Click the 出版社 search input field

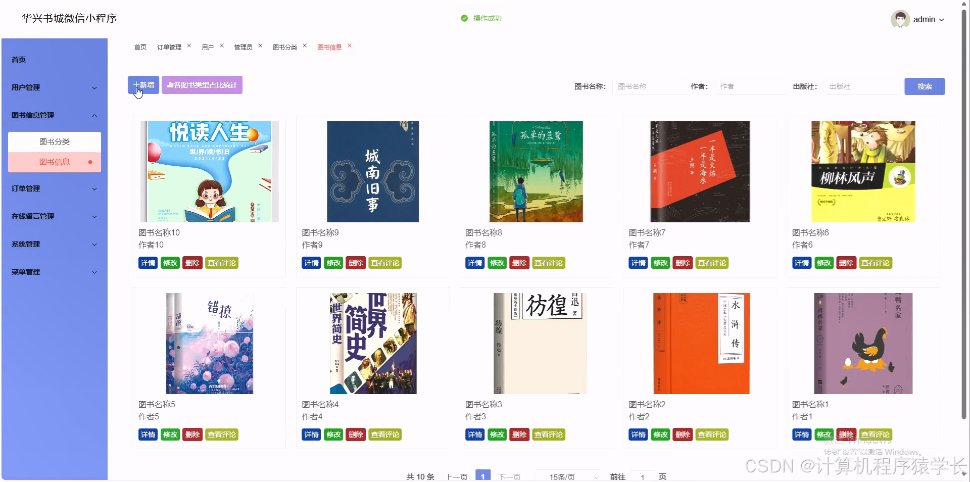pyautogui.click(x=861, y=86)
